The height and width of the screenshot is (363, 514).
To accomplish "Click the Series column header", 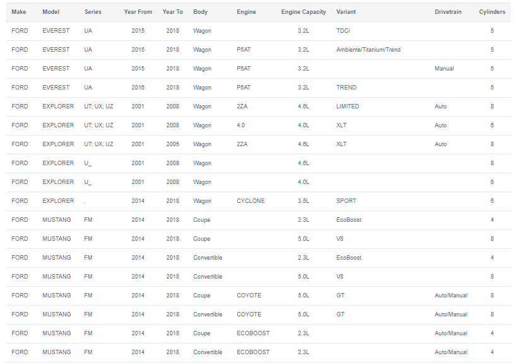I will tap(93, 12).
